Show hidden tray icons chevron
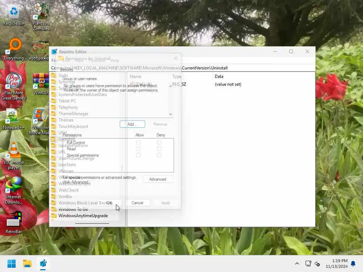This screenshot has height=272, width=363. click(x=297, y=263)
